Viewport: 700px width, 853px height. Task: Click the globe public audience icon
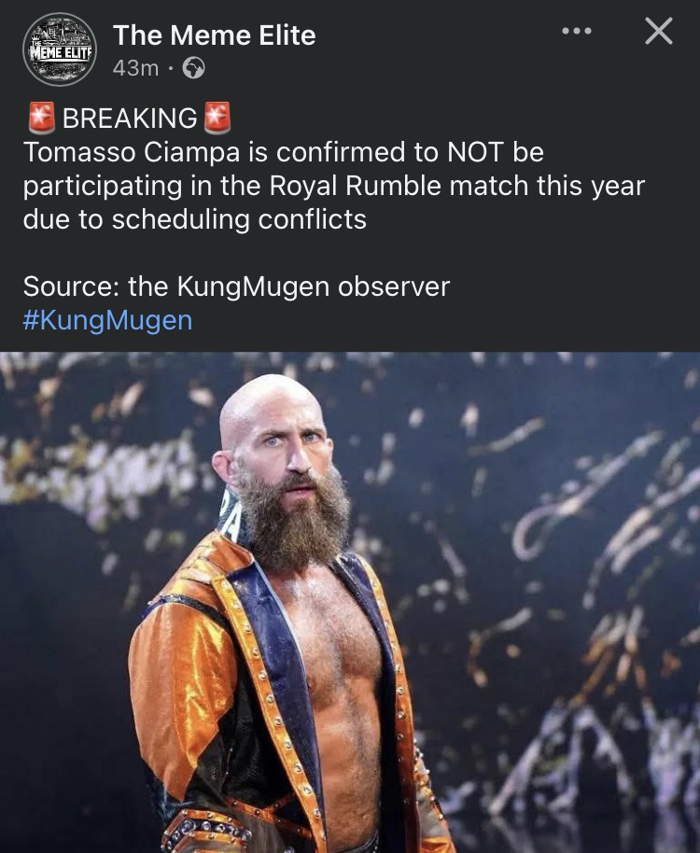click(x=193, y=68)
